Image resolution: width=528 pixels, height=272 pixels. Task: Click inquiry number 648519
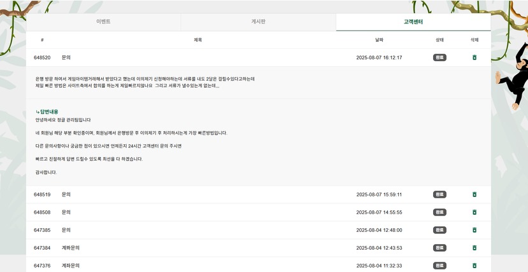coord(42,194)
